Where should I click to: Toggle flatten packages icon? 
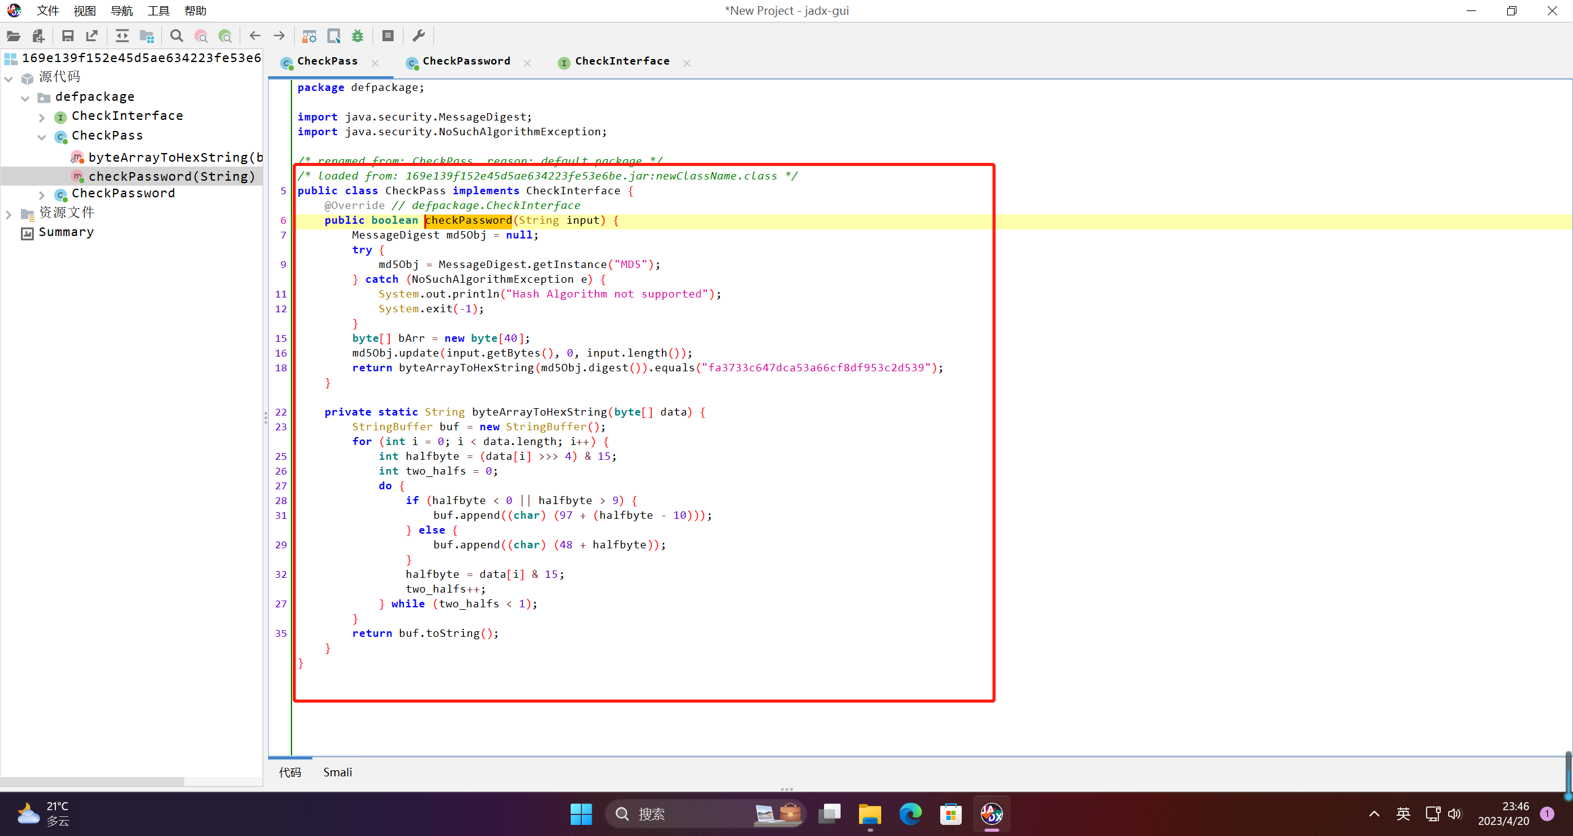tap(146, 36)
